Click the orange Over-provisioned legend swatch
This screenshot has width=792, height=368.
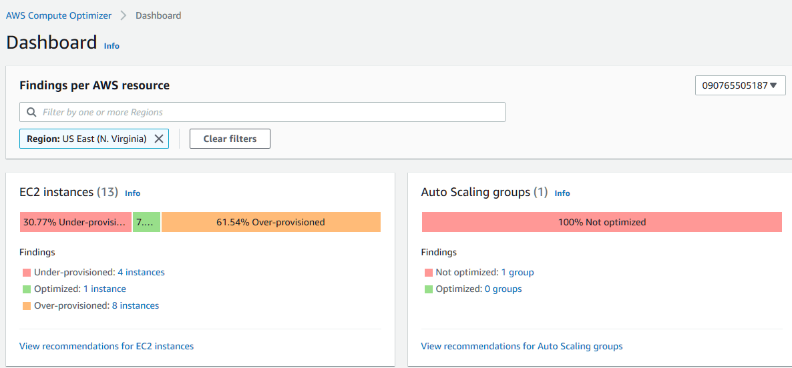[x=27, y=306]
